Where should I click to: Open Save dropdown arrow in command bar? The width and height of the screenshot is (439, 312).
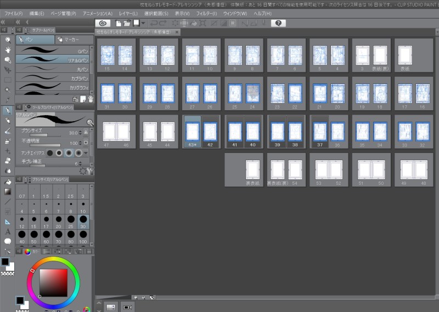(x=143, y=23)
